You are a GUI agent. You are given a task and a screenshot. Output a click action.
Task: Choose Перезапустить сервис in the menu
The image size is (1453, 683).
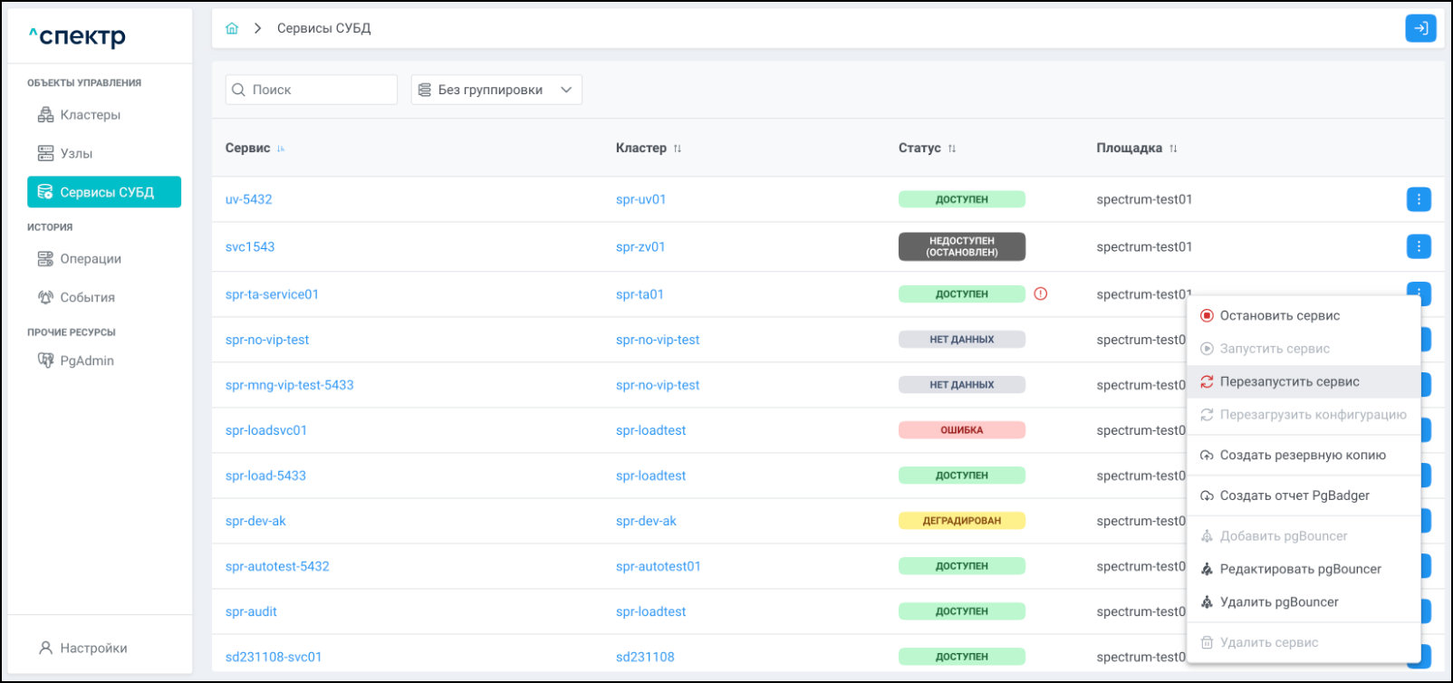[x=1288, y=381]
